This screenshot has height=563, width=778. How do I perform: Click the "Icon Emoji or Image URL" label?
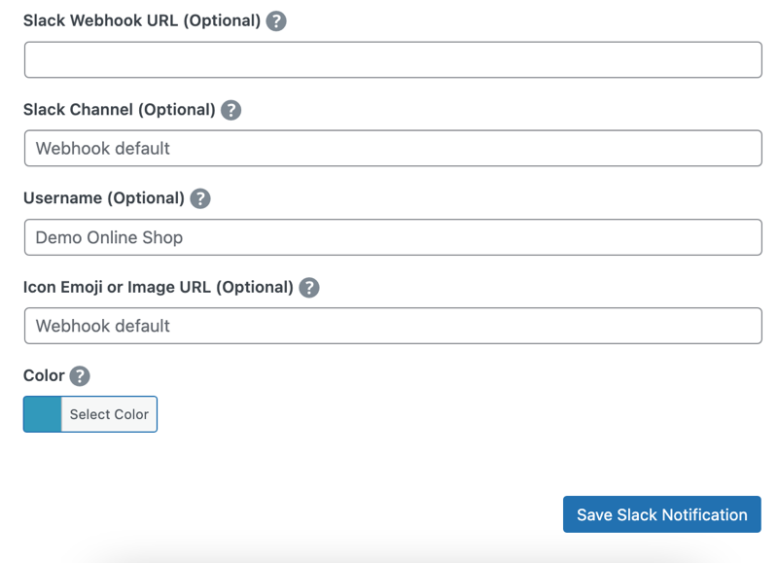click(x=158, y=288)
